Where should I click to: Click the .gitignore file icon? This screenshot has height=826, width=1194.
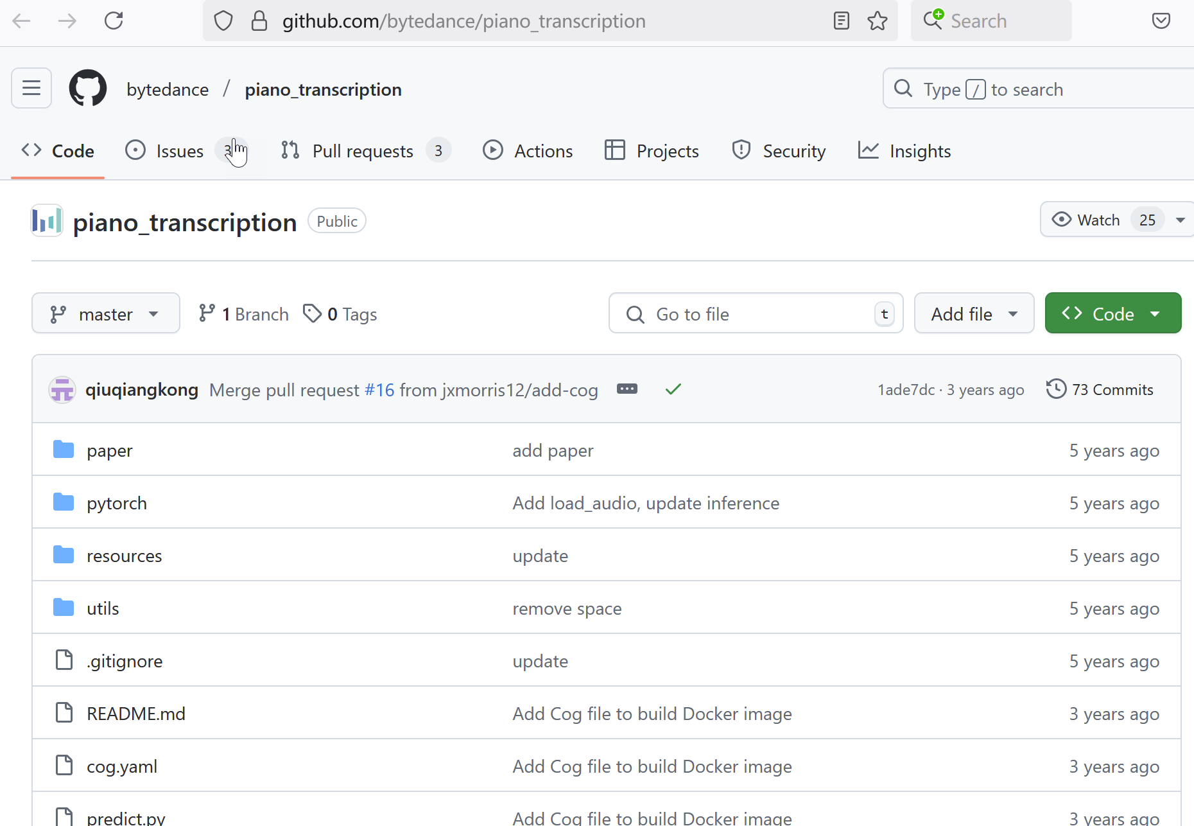[x=64, y=660]
